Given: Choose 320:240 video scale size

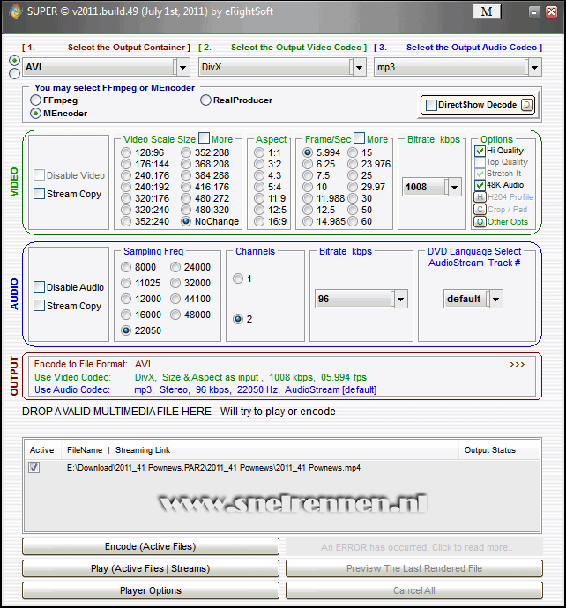Looking at the screenshot, I should click(126, 210).
